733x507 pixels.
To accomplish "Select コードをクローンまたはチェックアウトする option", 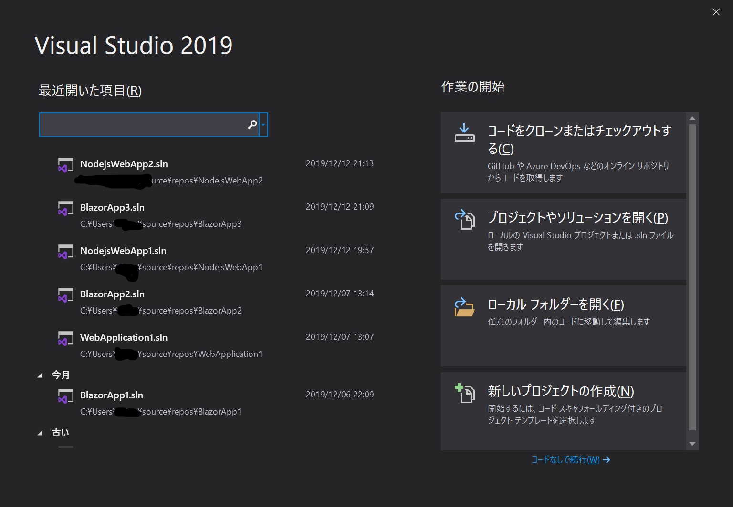I will click(564, 152).
